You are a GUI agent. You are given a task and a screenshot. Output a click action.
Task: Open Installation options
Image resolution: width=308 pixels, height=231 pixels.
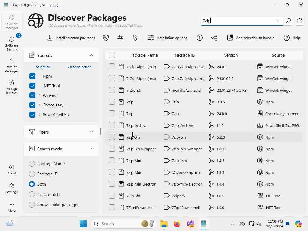point(167,38)
